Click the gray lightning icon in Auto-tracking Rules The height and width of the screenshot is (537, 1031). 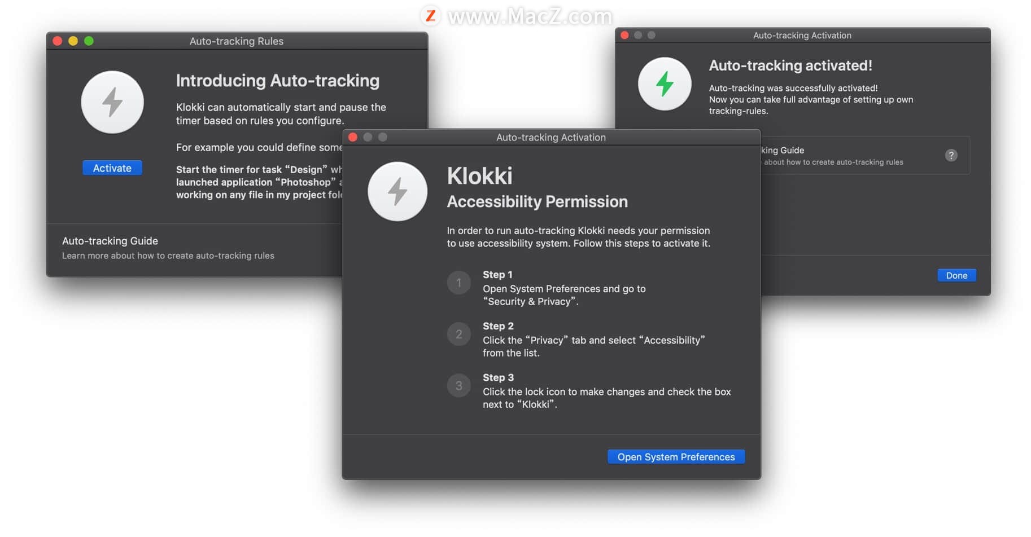pos(112,102)
